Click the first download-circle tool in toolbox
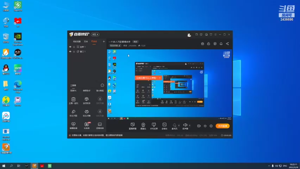Viewport: 300px width, 169px height. click(x=100, y=100)
